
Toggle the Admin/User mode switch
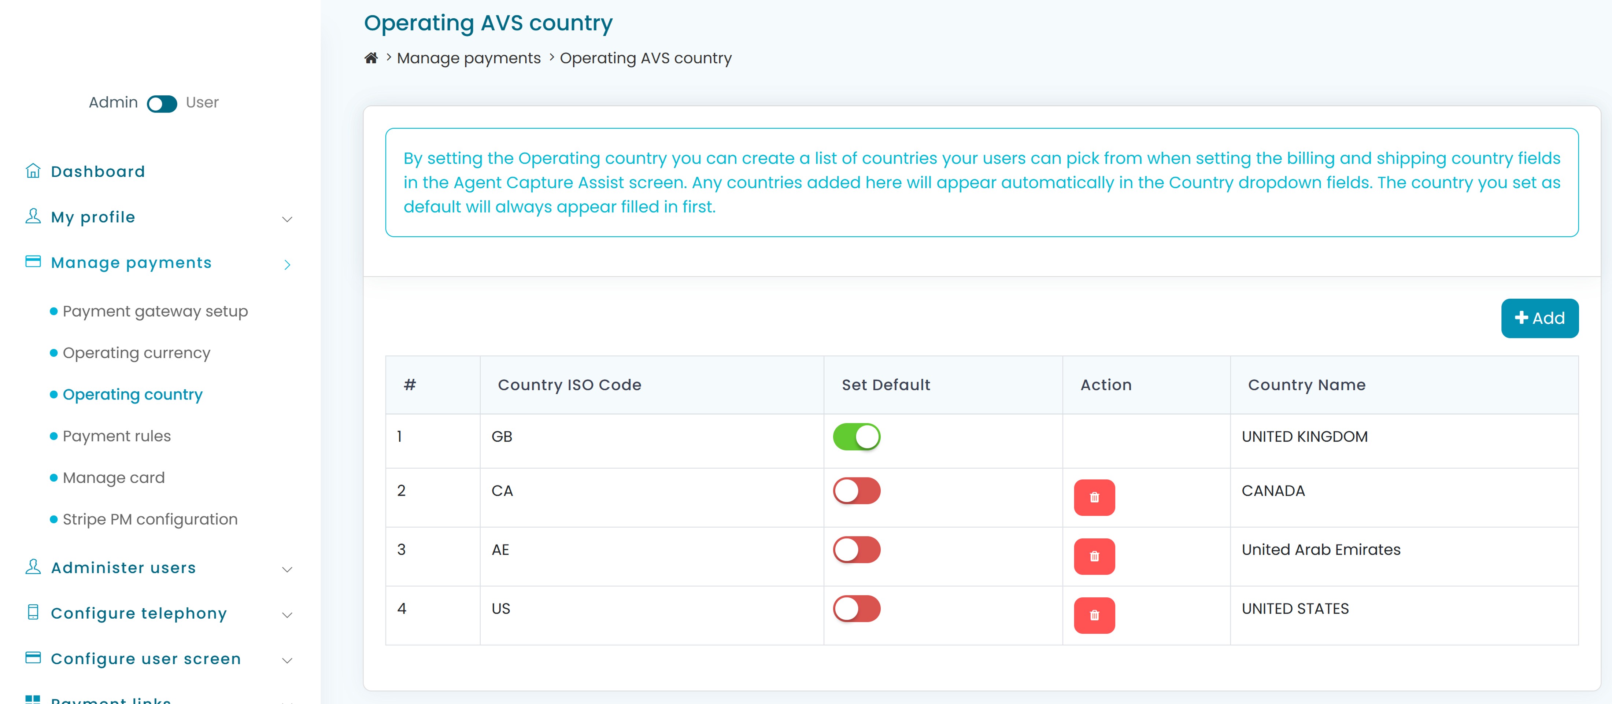[162, 103]
